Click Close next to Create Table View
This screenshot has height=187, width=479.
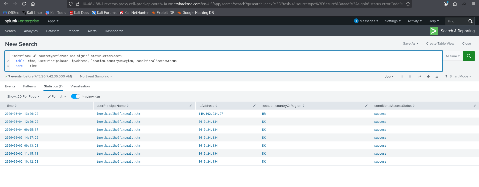(x=467, y=43)
